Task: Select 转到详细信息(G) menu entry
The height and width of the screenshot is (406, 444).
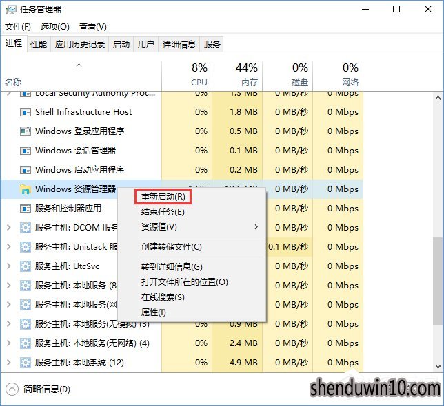Action: click(192, 267)
